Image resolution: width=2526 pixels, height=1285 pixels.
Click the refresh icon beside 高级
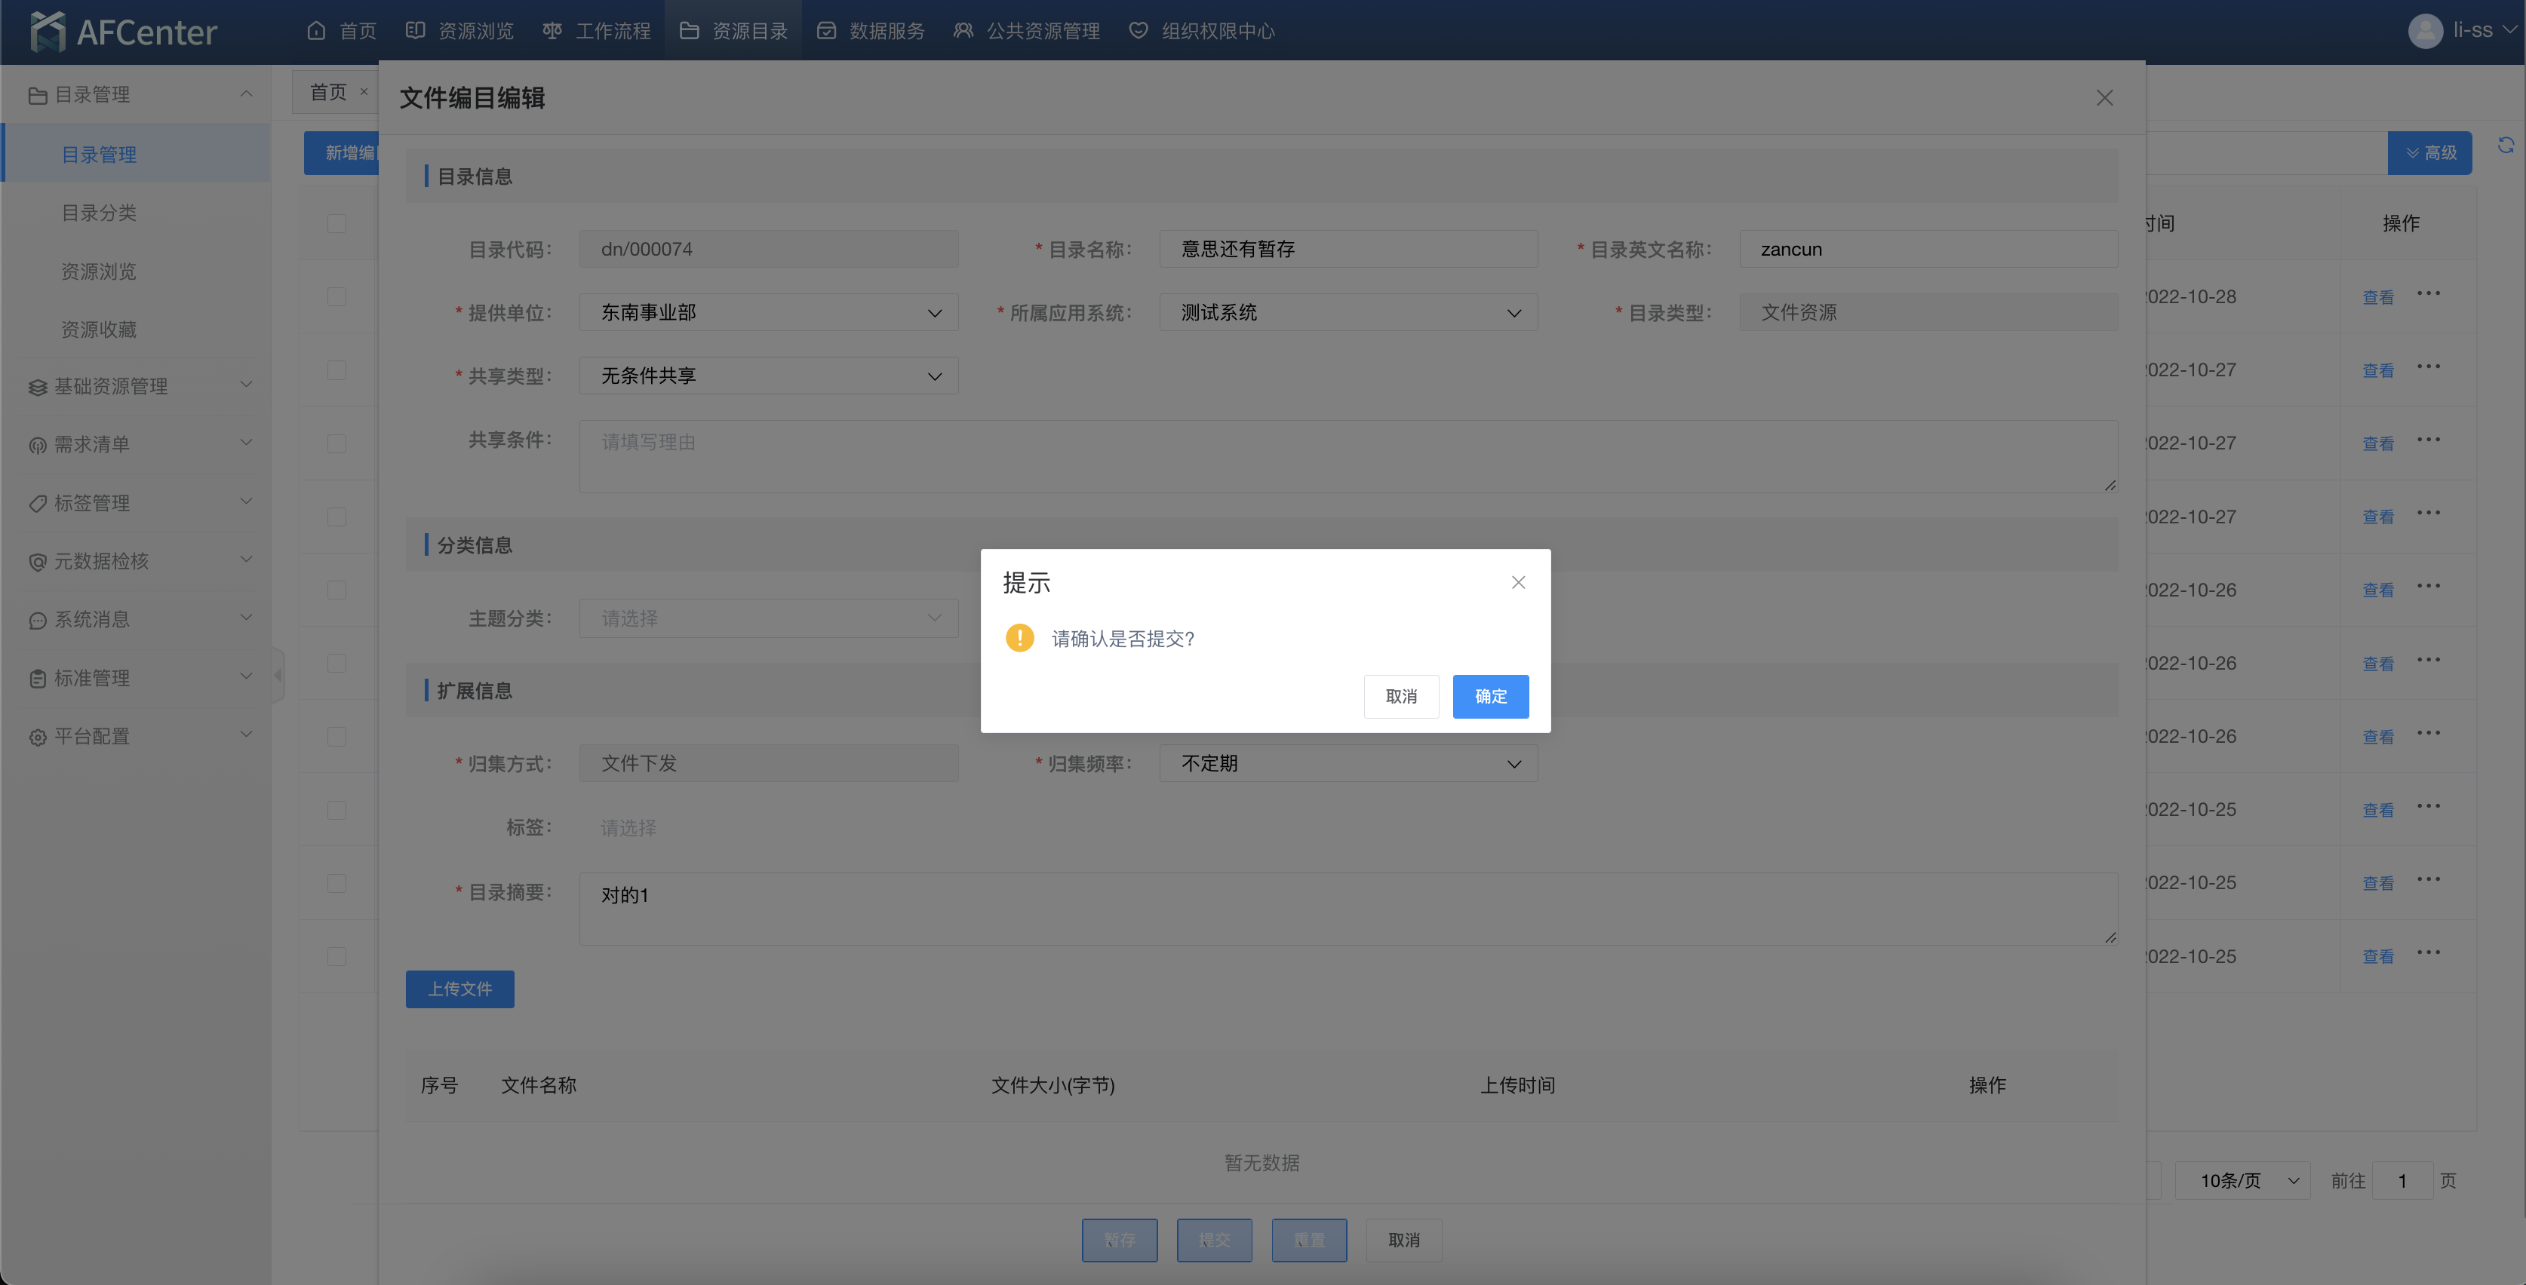(x=2506, y=145)
